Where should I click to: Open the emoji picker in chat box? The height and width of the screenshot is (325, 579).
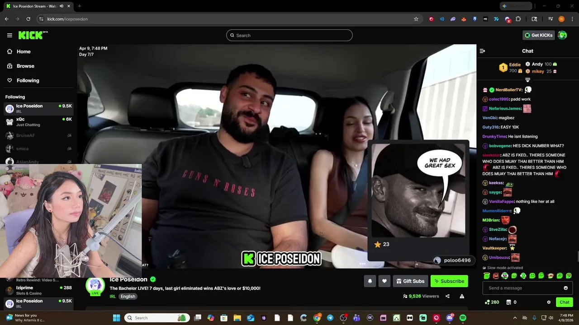pos(565,288)
